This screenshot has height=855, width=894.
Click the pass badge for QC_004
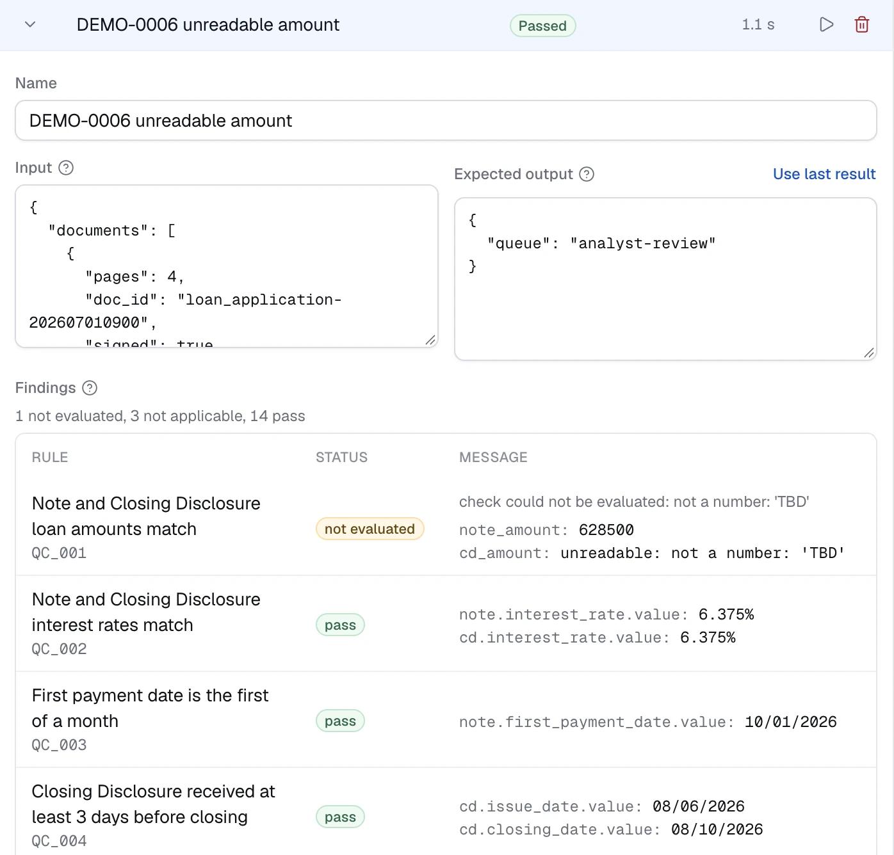(340, 817)
